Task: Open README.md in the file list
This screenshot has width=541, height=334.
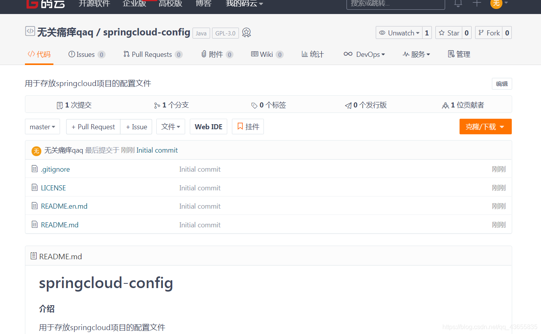Action: point(60,225)
